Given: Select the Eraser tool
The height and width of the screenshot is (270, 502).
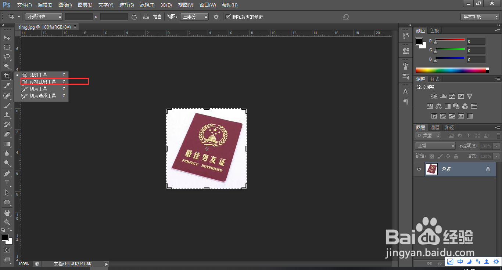Looking at the screenshot, I should pos(7,134).
